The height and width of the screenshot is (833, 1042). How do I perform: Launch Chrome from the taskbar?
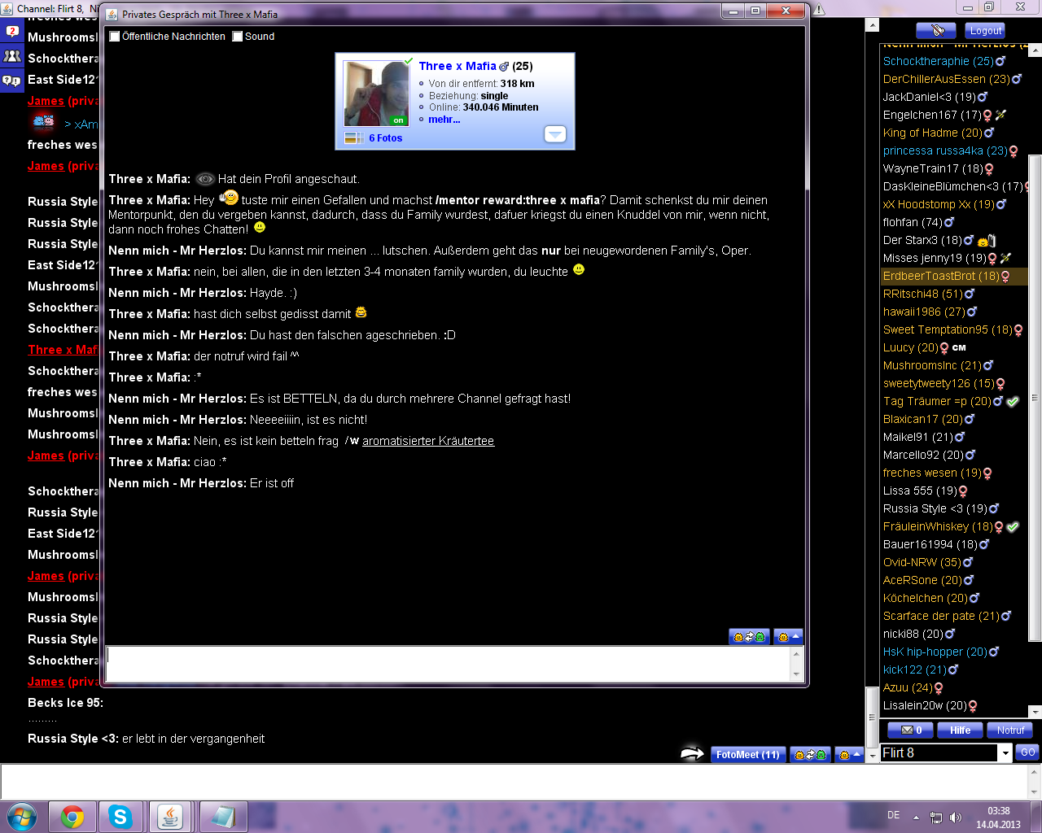(x=72, y=817)
